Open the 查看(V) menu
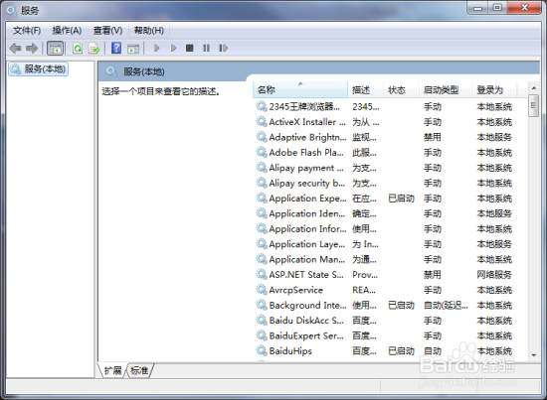The image size is (547, 400). point(107,31)
